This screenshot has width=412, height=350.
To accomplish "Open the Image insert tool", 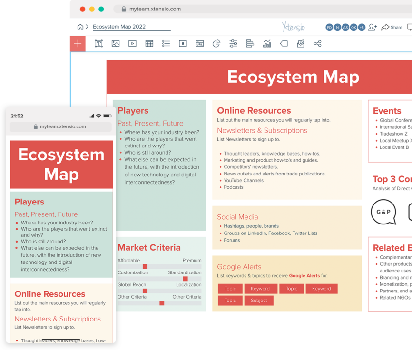I will [115, 43].
